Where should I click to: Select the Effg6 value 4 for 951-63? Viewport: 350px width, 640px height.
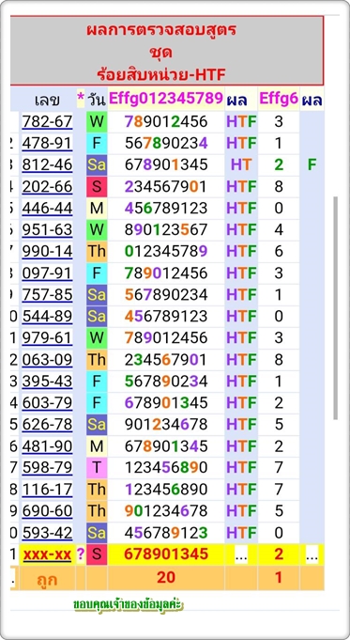tap(279, 230)
